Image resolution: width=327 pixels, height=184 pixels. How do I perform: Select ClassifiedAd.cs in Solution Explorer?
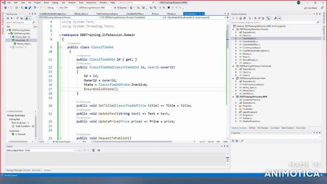point(249,38)
